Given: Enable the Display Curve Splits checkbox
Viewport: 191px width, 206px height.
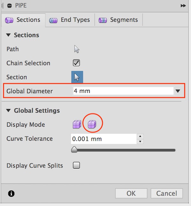Looking at the screenshot, I should pyautogui.click(x=76, y=165).
